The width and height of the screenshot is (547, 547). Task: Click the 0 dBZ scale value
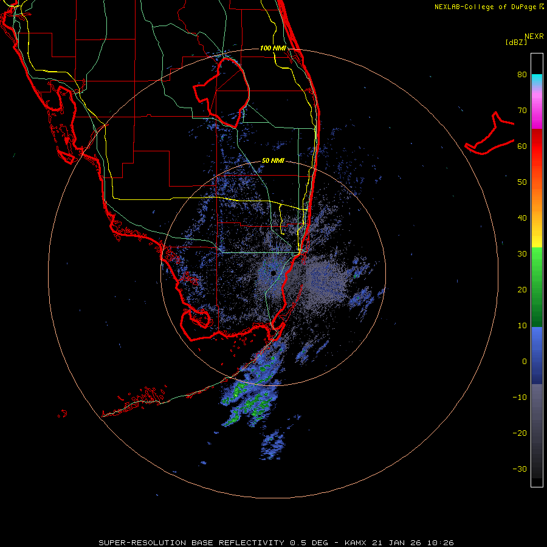[525, 362]
